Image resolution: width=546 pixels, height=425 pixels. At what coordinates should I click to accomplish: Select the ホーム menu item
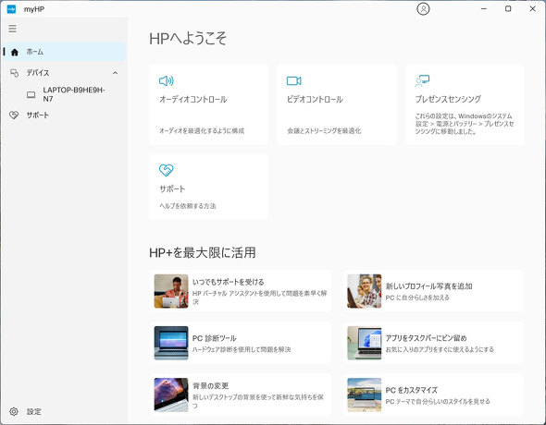pos(65,52)
